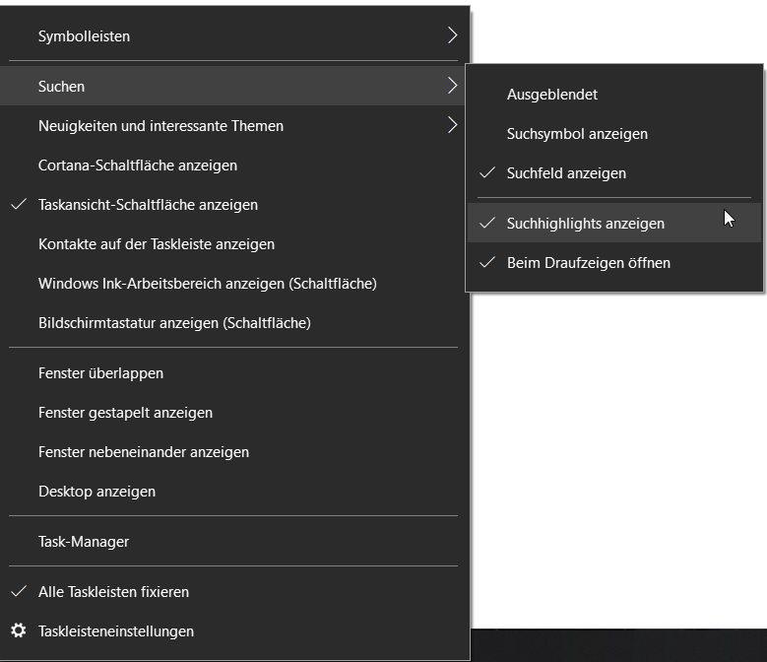Expand the Symbolleisten submenu arrow
This screenshot has width=767, height=662.
click(453, 35)
